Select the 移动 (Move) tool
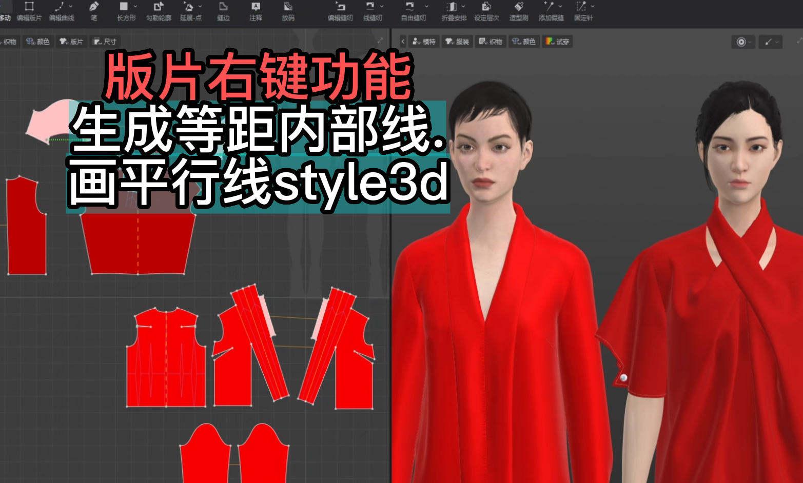Image resolution: width=803 pixels, height=483 pixels. coord(5,11)
